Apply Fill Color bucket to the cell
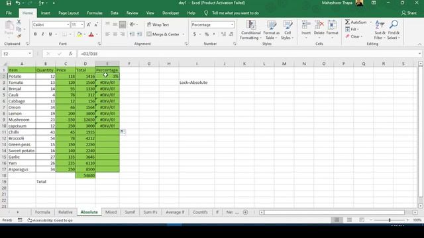The height and width of the screenshot is (238, 424). 79,34
